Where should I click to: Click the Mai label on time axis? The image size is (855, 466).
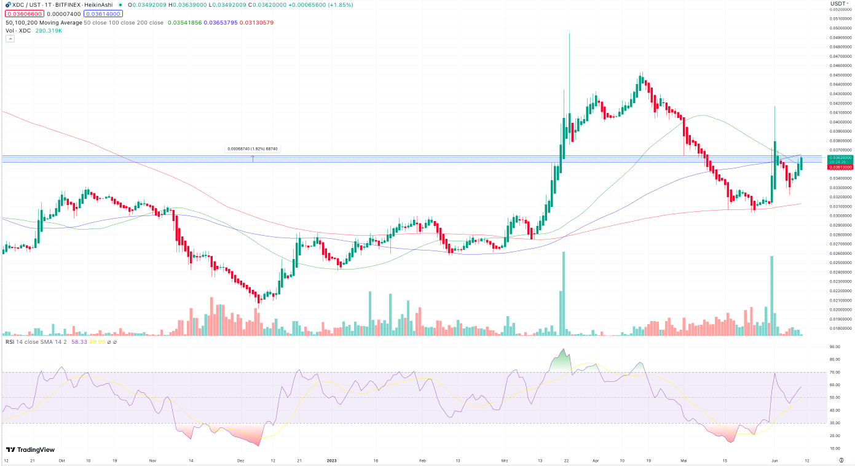tap(684, 459)
